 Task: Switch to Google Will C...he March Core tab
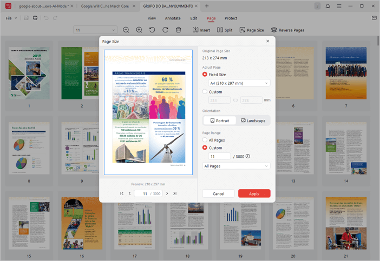click(104, 6)
